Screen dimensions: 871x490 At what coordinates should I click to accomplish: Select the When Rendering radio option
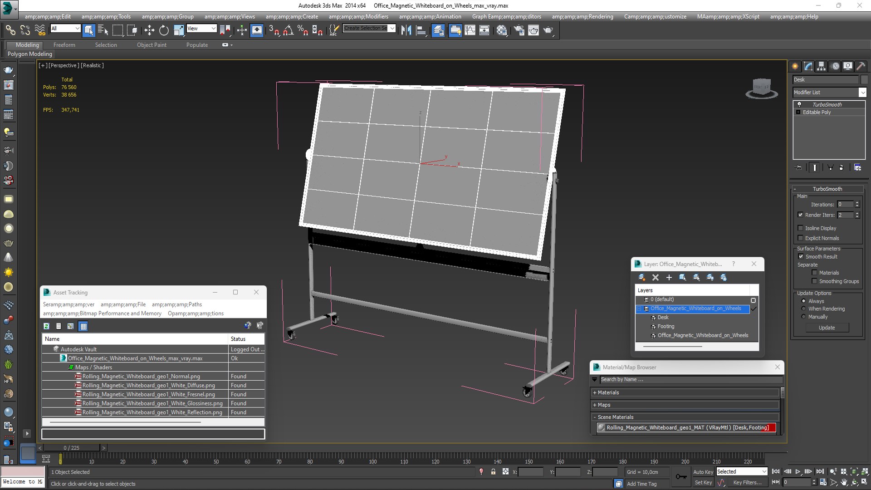coord(803,309)
